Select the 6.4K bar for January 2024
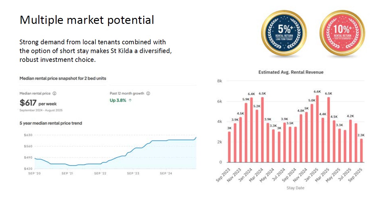 click(x=252, y=130)
